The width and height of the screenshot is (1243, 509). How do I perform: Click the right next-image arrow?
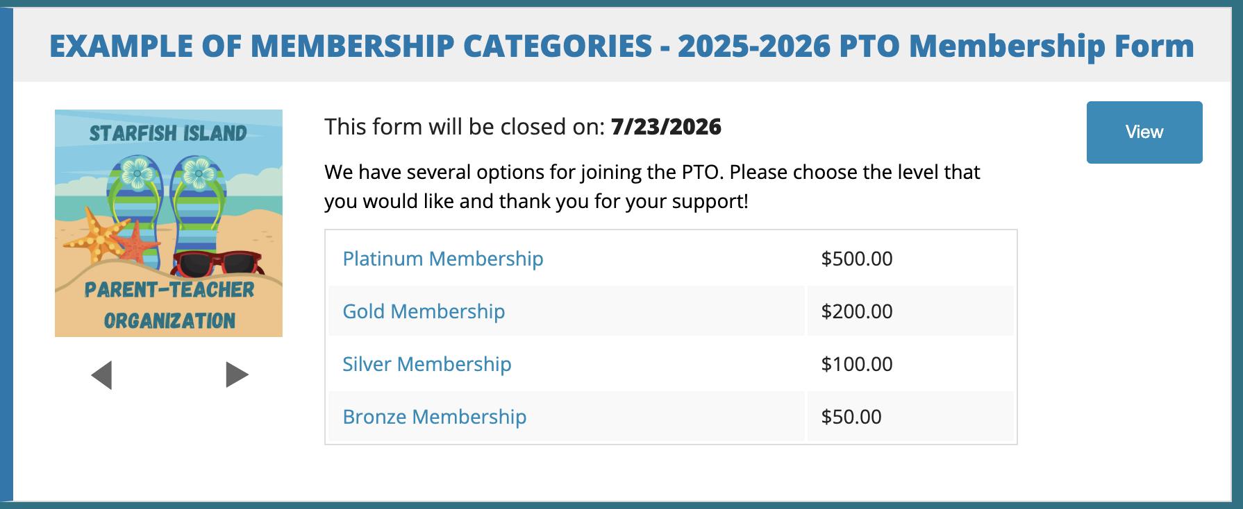click(x=237, y=375)
